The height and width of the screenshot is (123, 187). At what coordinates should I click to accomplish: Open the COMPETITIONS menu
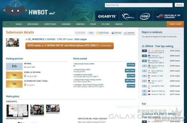[50, 24]
